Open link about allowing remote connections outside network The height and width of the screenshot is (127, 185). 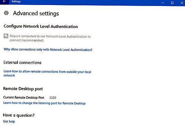47,73
